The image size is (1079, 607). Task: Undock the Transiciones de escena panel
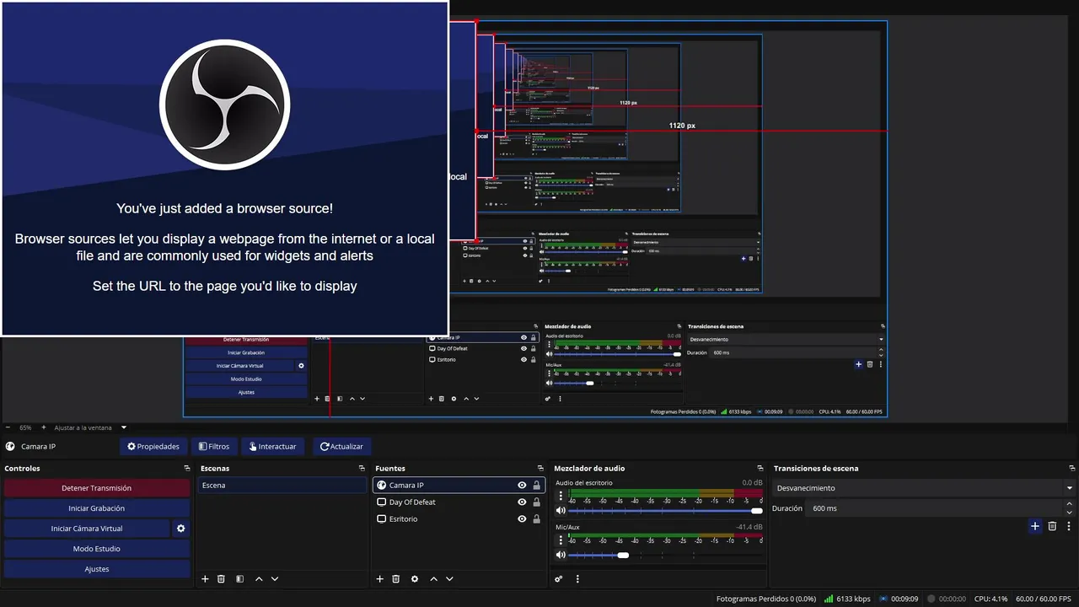(1072, 468)
